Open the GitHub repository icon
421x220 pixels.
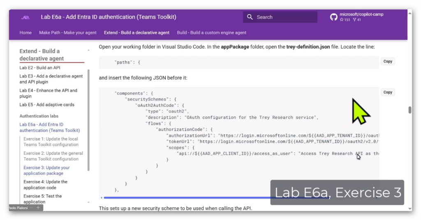pyautogui.click(x=334, y=17)
